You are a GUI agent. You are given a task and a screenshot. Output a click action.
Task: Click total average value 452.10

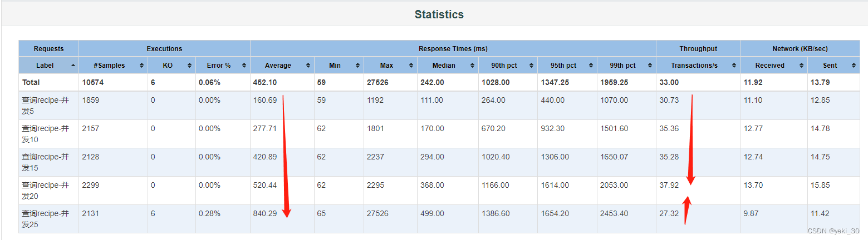pos(265,82)
